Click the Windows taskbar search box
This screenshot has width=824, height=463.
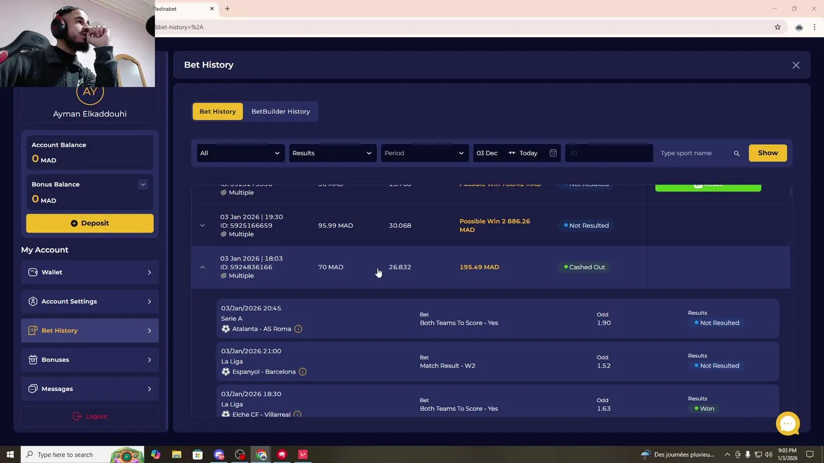coord(82,455)
